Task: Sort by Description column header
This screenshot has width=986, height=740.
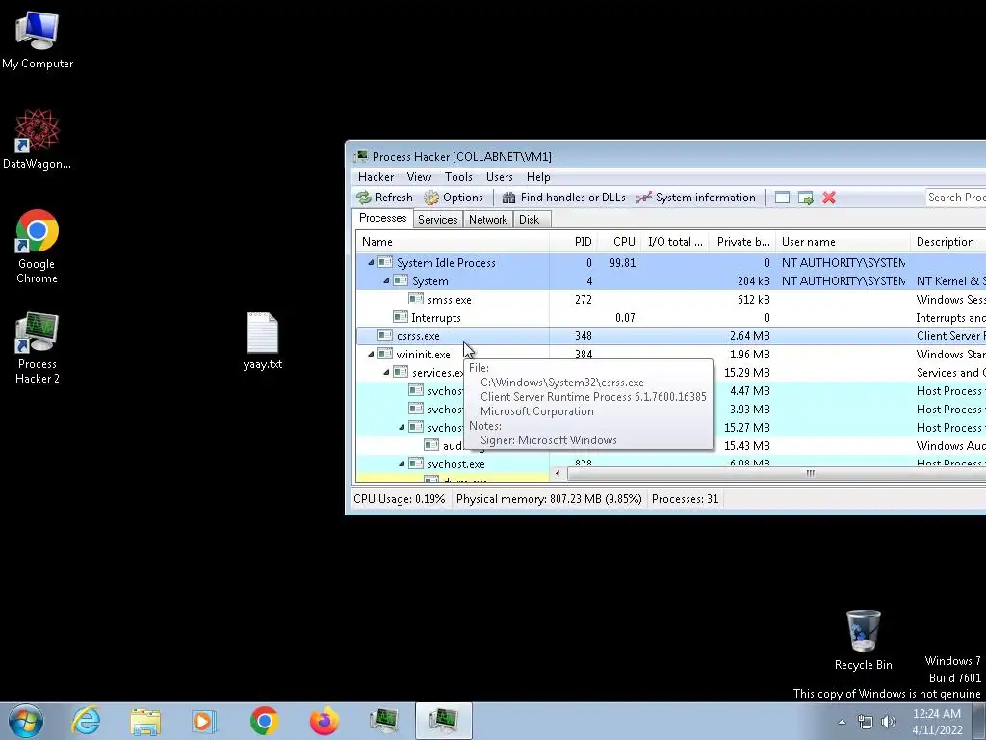Action: point(947,242)
